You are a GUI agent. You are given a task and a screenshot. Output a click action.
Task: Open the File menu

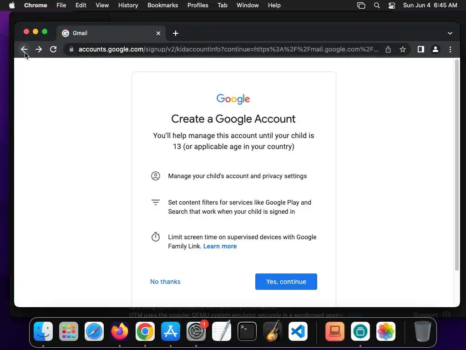(x=61, y=5)
